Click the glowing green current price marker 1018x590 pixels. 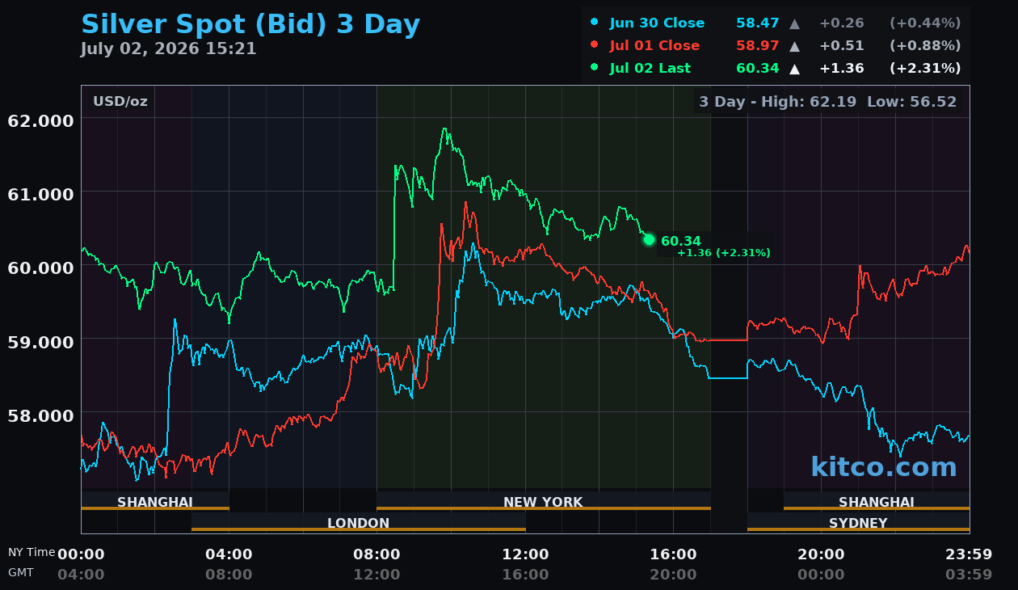[649, 239]
